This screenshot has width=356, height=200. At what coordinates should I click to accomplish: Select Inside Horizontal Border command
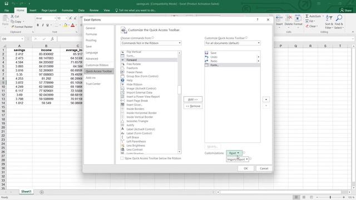point(149,113)
